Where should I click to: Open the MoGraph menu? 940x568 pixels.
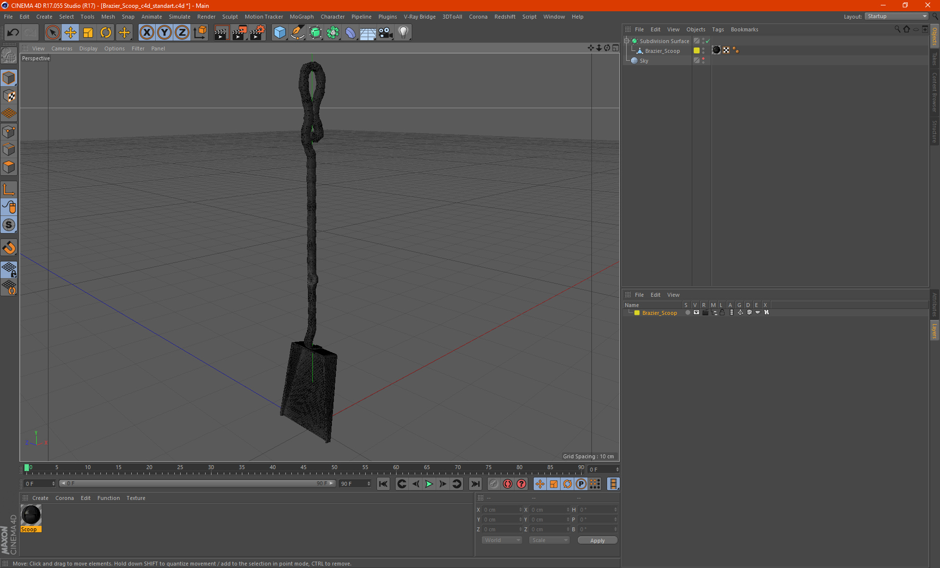click(302, 17)
